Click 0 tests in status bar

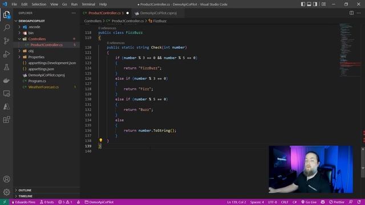click(x=47, y=202)
